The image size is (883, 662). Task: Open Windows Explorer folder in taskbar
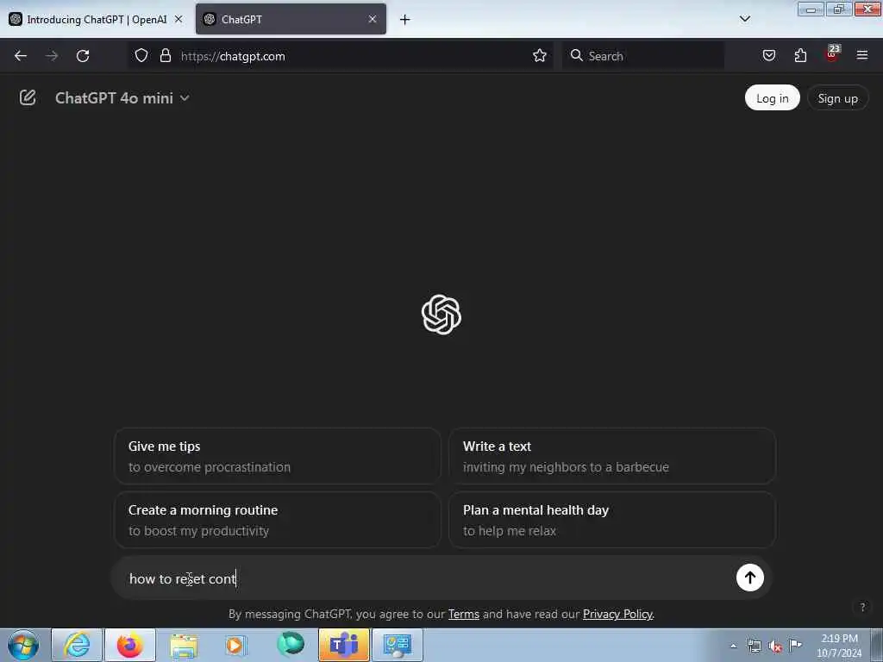pos(184,645)
